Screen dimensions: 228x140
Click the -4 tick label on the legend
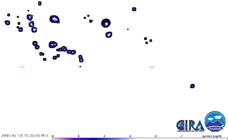click(104, 136)
